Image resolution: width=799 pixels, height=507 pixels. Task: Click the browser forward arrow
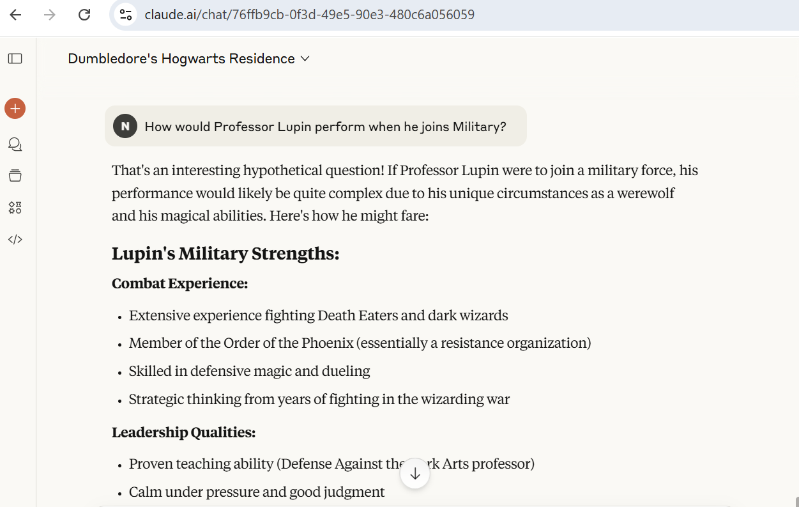pos(50,15)
